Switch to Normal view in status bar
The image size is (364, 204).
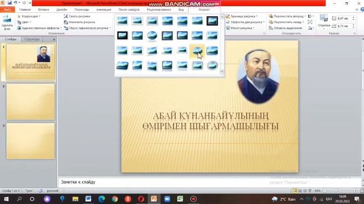click(295, 191)
